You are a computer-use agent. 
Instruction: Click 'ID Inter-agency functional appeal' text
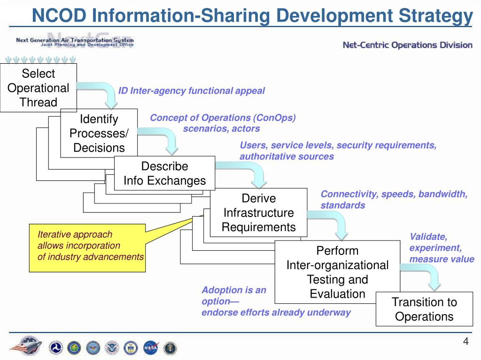point(192,90)
